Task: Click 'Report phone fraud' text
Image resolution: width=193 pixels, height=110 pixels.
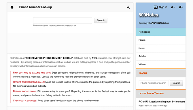Action: click(x=25, y=92)
